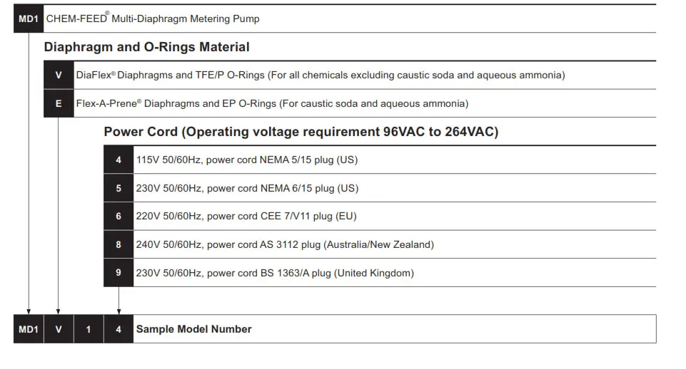Click the DiaFlex Diaphragms and TFE/P description
686x369 pixels.
click(x=320, y=75)
